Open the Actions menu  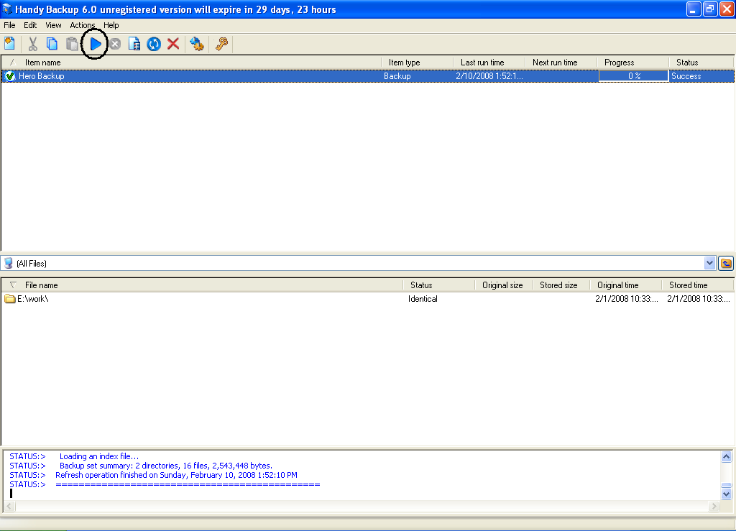click(82, 25)
